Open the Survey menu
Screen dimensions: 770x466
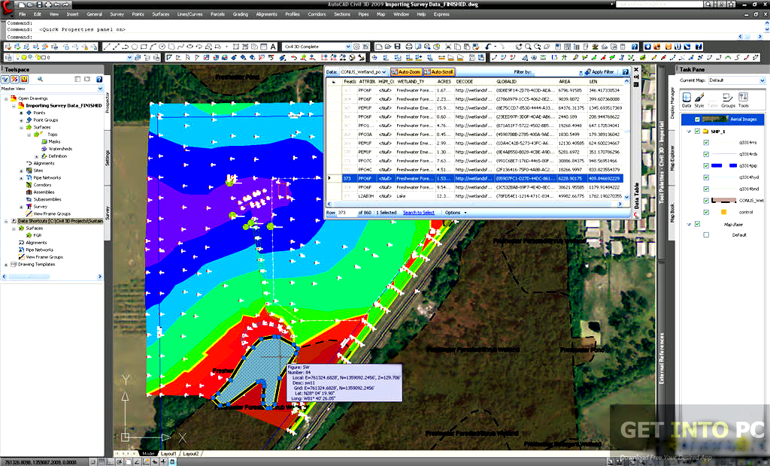[117, 14]
